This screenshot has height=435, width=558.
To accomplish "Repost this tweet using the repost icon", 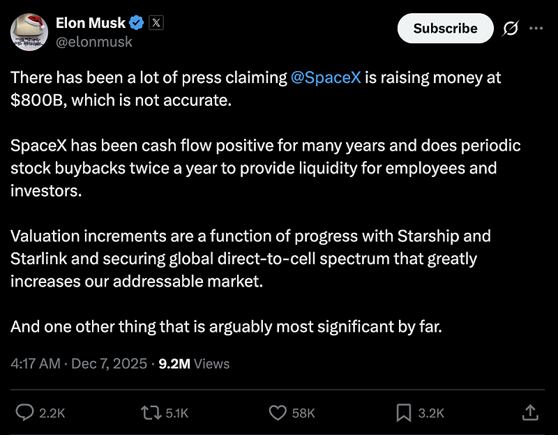I will click(x=150, y=413).
